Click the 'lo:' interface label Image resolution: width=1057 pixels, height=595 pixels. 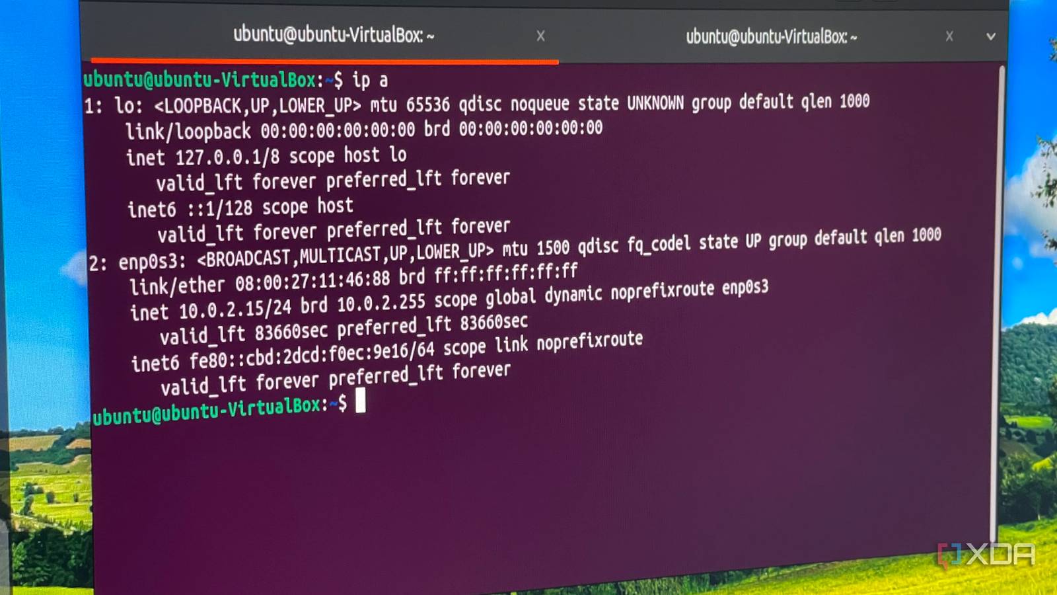(128, 105)
